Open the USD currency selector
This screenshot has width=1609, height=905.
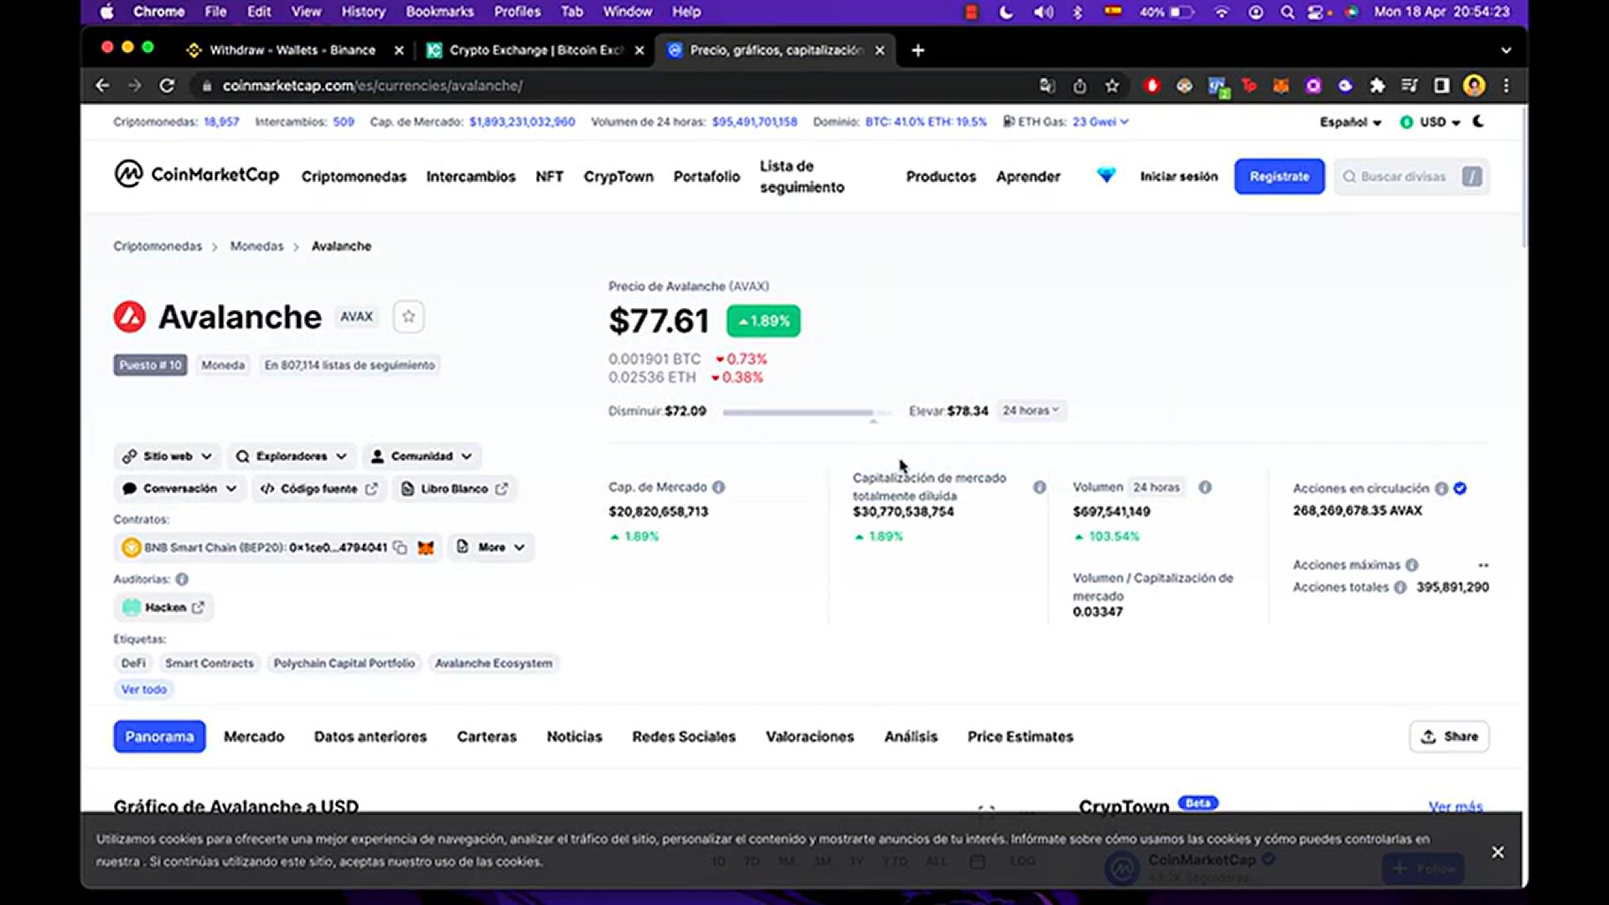point(1431,122)
